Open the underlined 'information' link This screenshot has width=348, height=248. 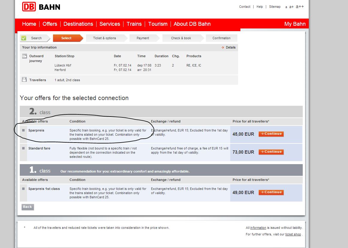pos(258,228)
